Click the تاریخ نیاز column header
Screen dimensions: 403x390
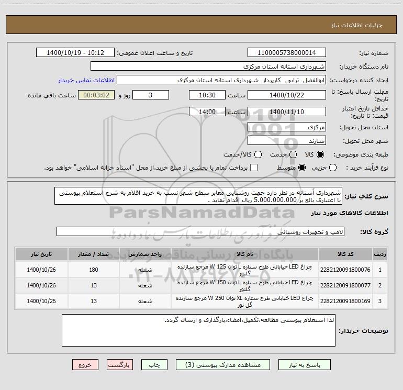[41, 254]
